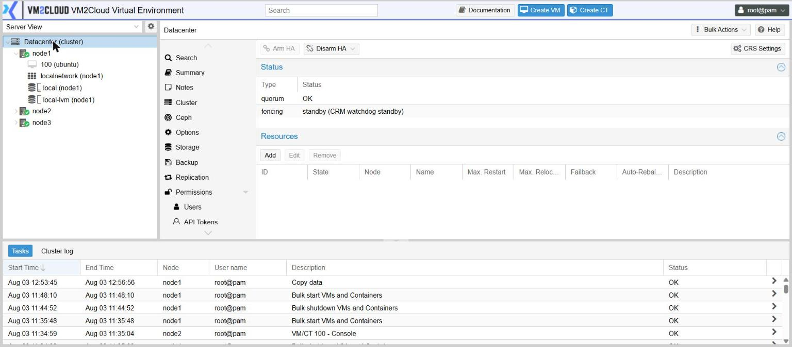Image resolution: width=792 pixels, height=347 pixels.
Task: Open the Server View dropdown
Action: [137, 26]
